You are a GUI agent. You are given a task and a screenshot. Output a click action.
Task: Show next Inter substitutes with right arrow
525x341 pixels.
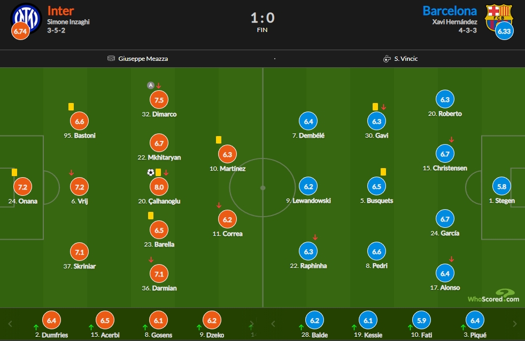[251, 323]
